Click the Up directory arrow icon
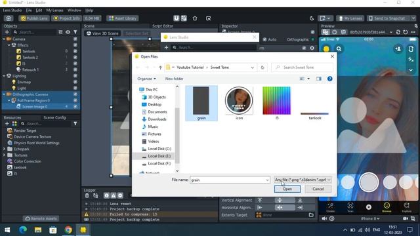Screen dimensions: 420x236 160,68
